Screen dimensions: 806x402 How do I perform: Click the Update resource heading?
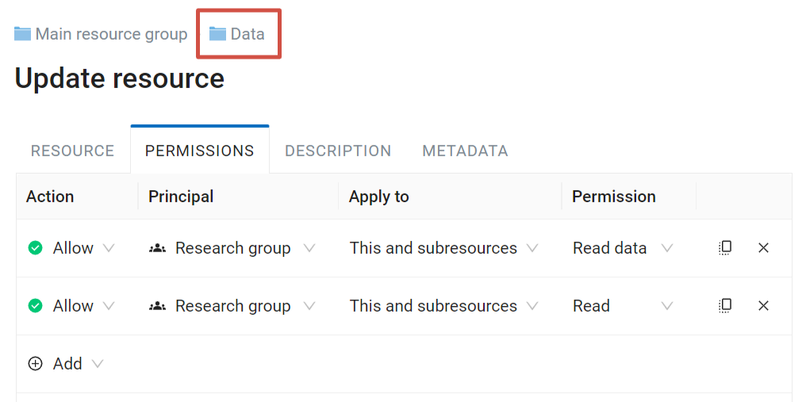119,78
